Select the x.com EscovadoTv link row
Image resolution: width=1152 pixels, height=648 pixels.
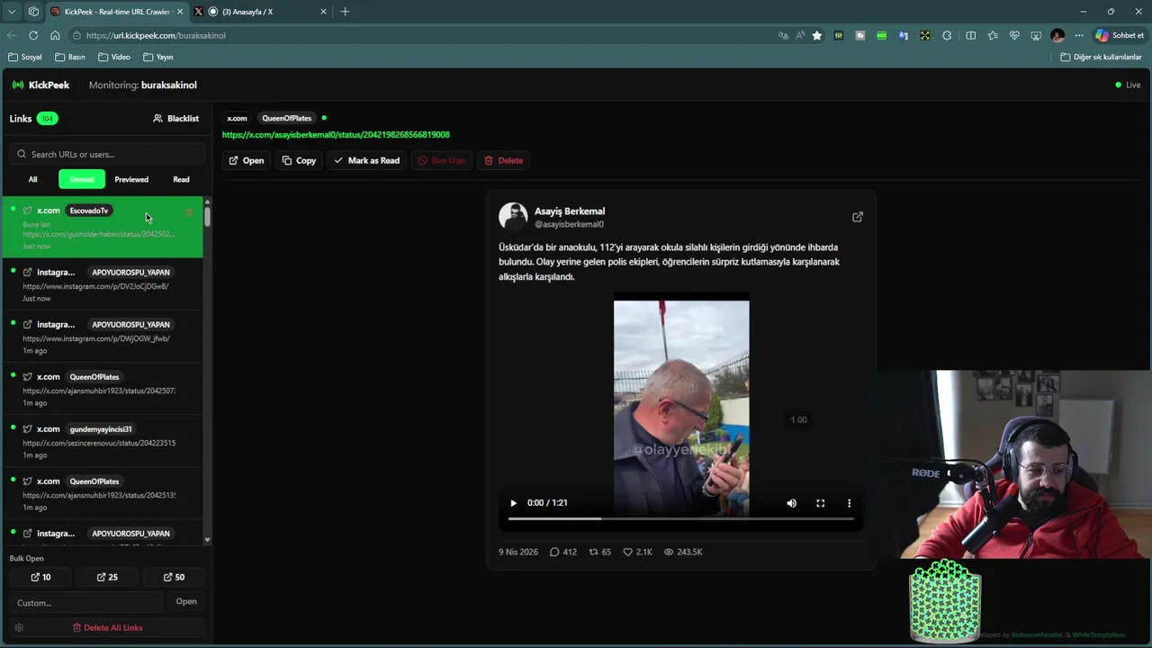click(102, 228)
